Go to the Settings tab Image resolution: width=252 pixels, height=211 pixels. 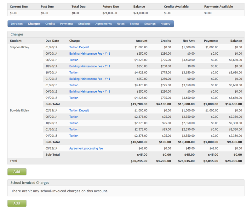coord(150,24)
